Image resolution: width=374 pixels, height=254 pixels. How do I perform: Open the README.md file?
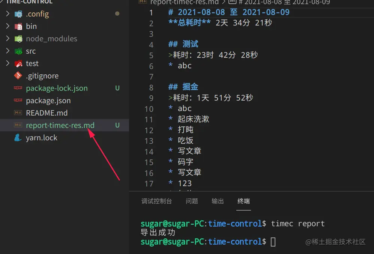(x=47, y=113)
